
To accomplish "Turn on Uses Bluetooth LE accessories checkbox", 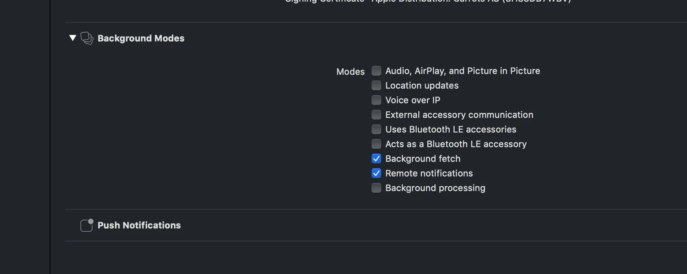I will (376, 129).
